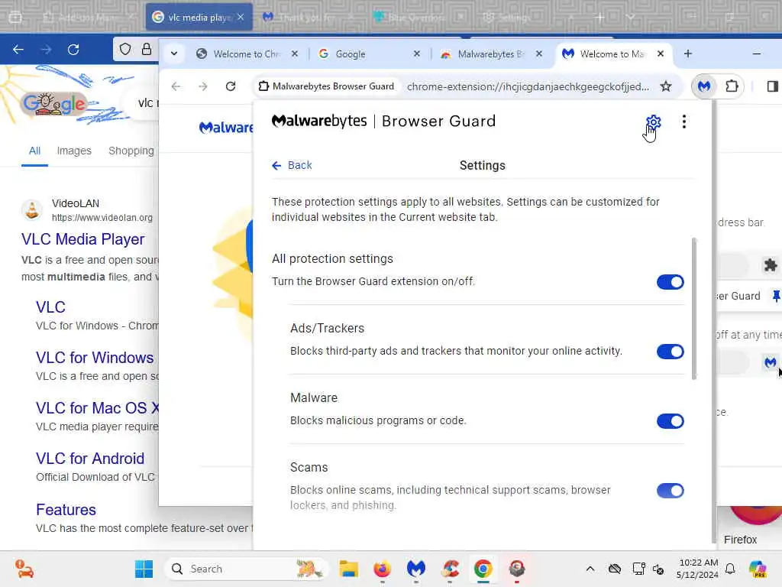Click Windows Start button

pyautogui.click(x=144, y=569)
